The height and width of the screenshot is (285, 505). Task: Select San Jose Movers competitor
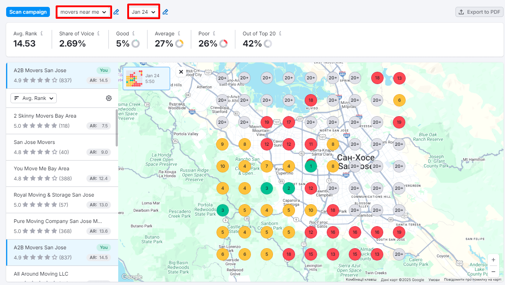click(62, 147)
